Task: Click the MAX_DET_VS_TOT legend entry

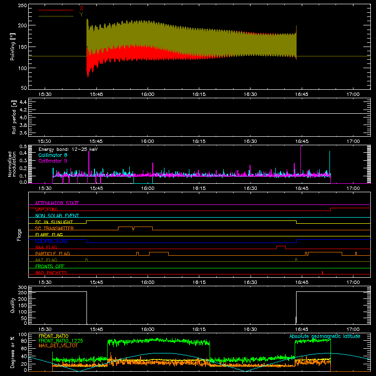Action: [x=58, y=345]
